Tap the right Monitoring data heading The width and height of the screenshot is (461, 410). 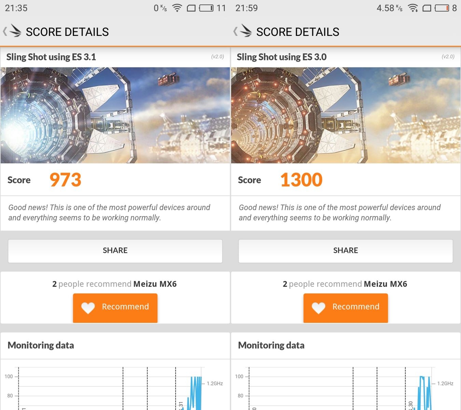(271, 345)
